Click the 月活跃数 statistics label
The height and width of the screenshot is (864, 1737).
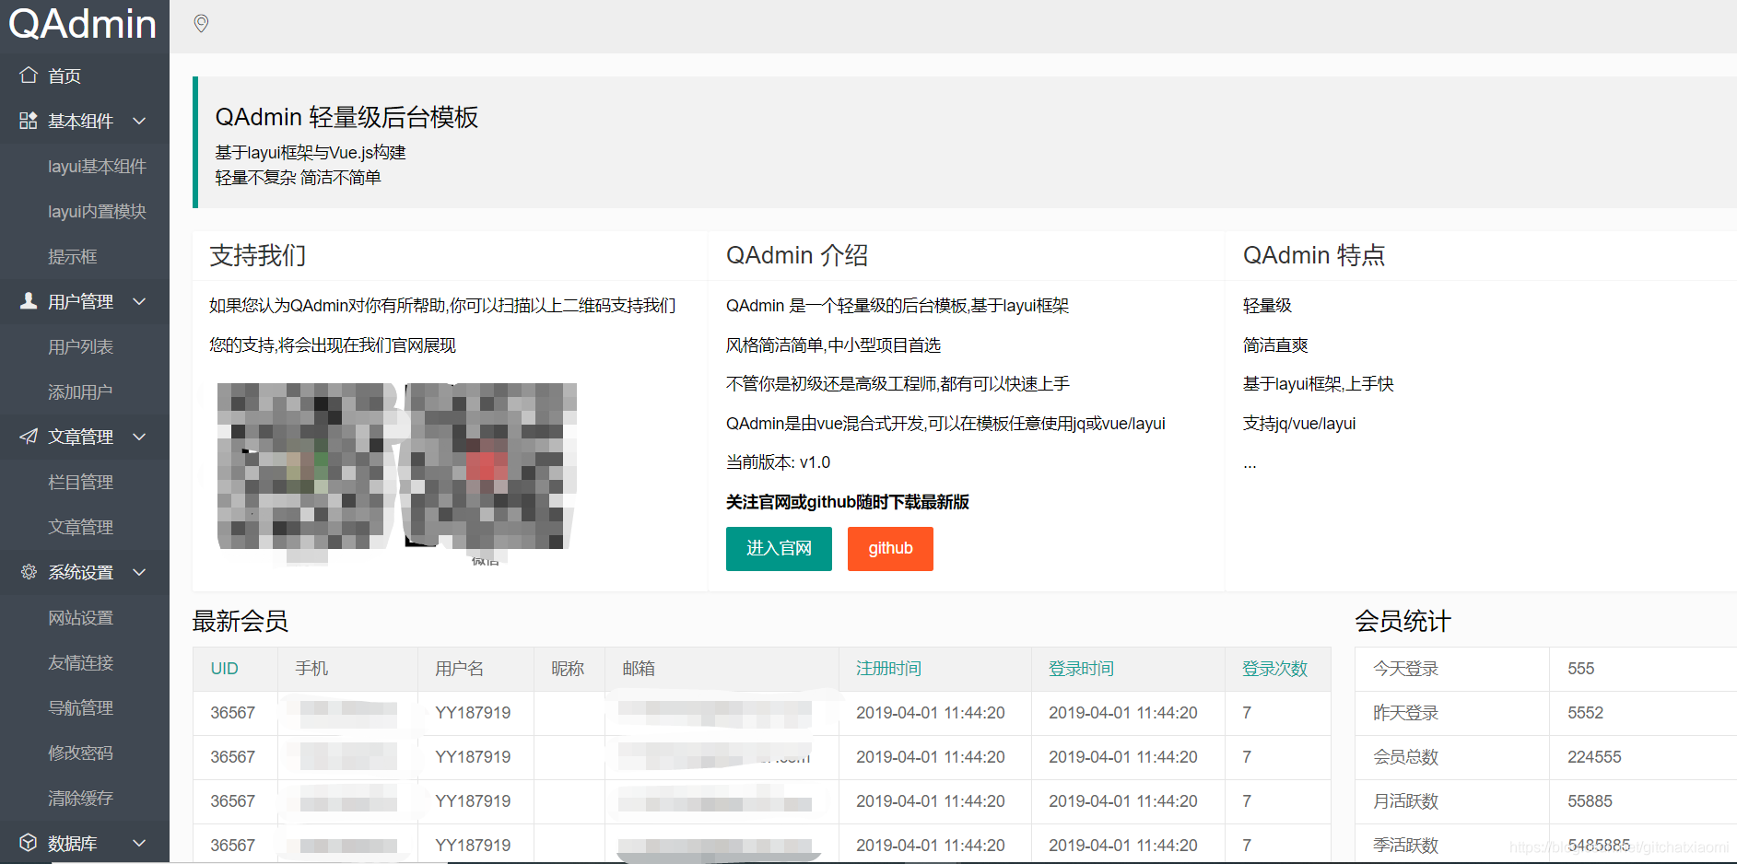(x=1405, y=801)
